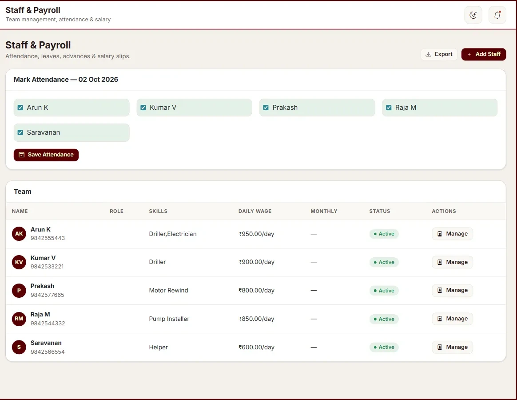Click AK avatar for Arun K
The height and width of the screenshot is (400, 517).
coord(19,234)
